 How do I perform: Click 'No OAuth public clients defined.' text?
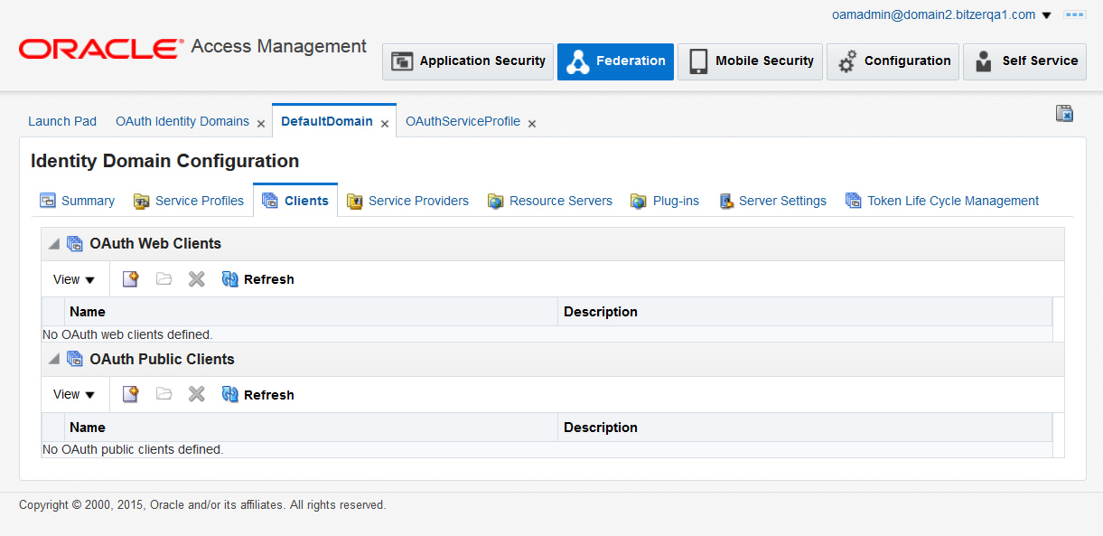coord(133,449)
